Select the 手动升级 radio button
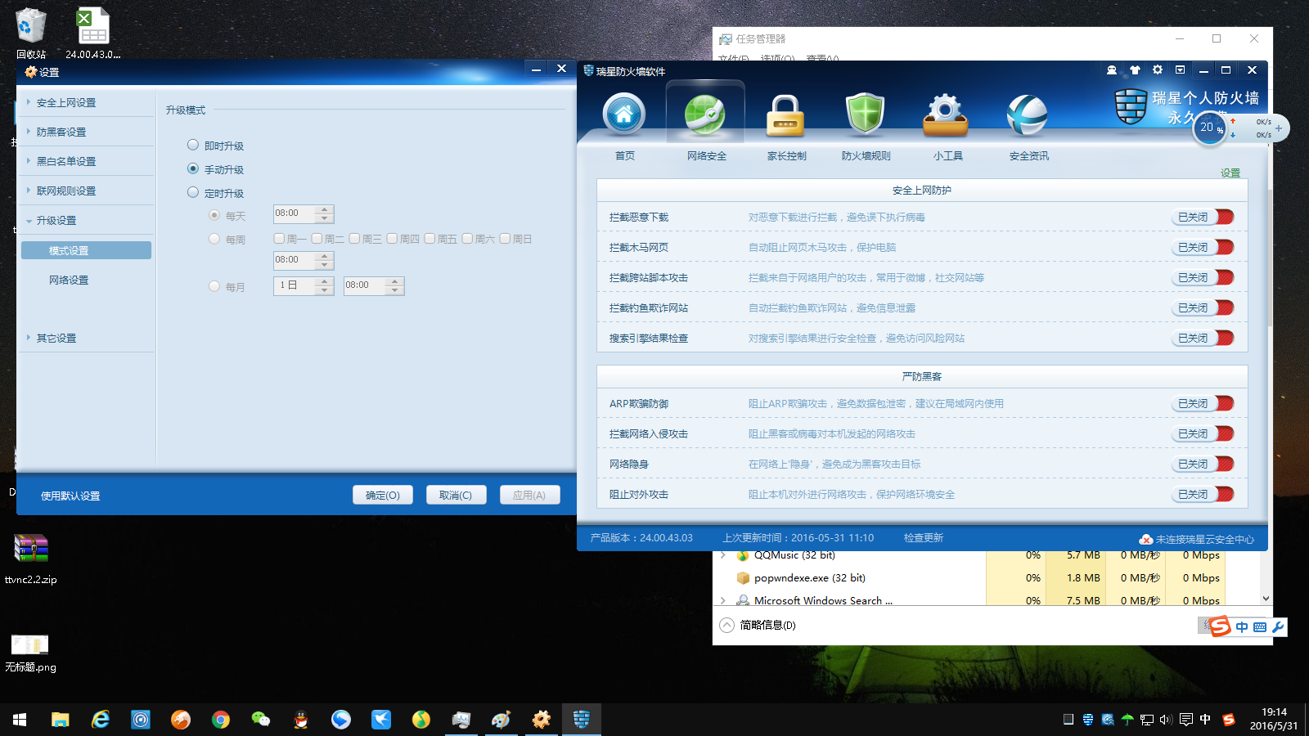 click(193, 168)
